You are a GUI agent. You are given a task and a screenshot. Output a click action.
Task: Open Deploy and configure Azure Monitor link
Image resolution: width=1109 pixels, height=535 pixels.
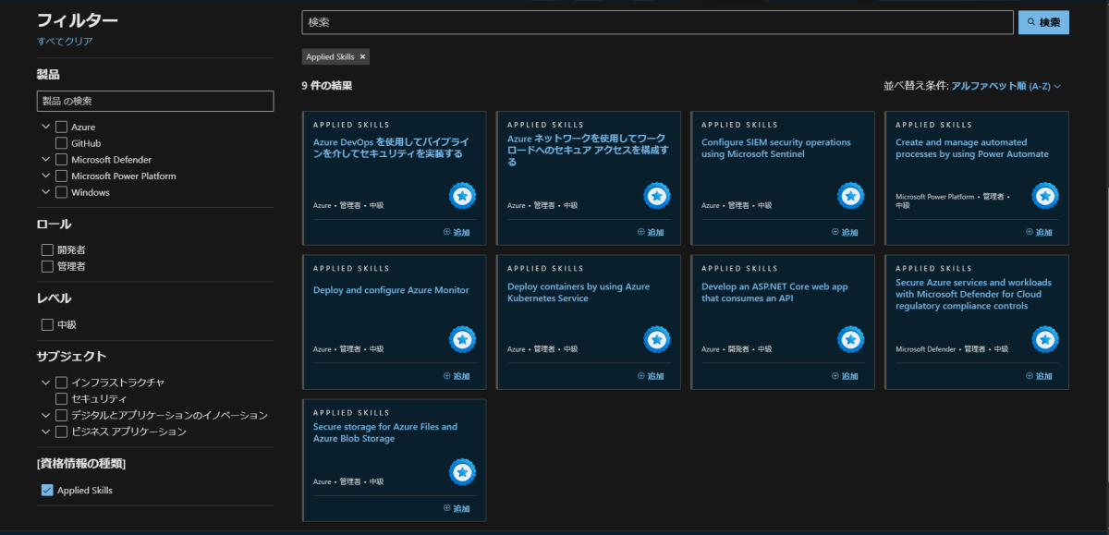pos(391,290)
